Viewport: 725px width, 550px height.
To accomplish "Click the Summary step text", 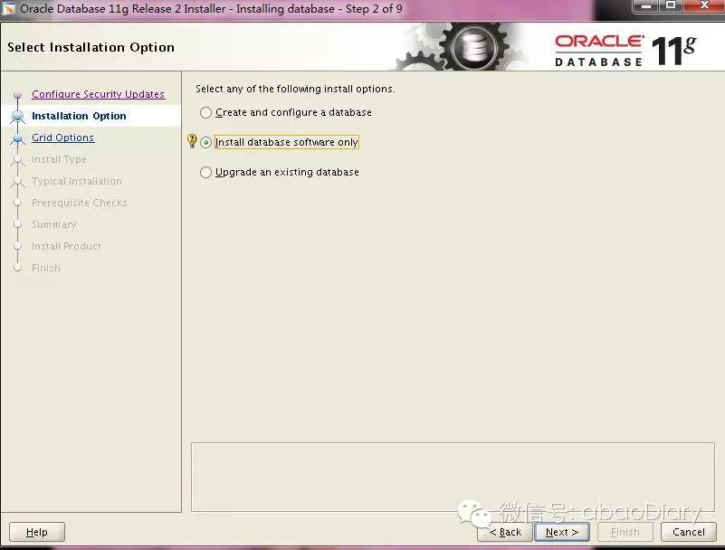I will tap(53, 224).
